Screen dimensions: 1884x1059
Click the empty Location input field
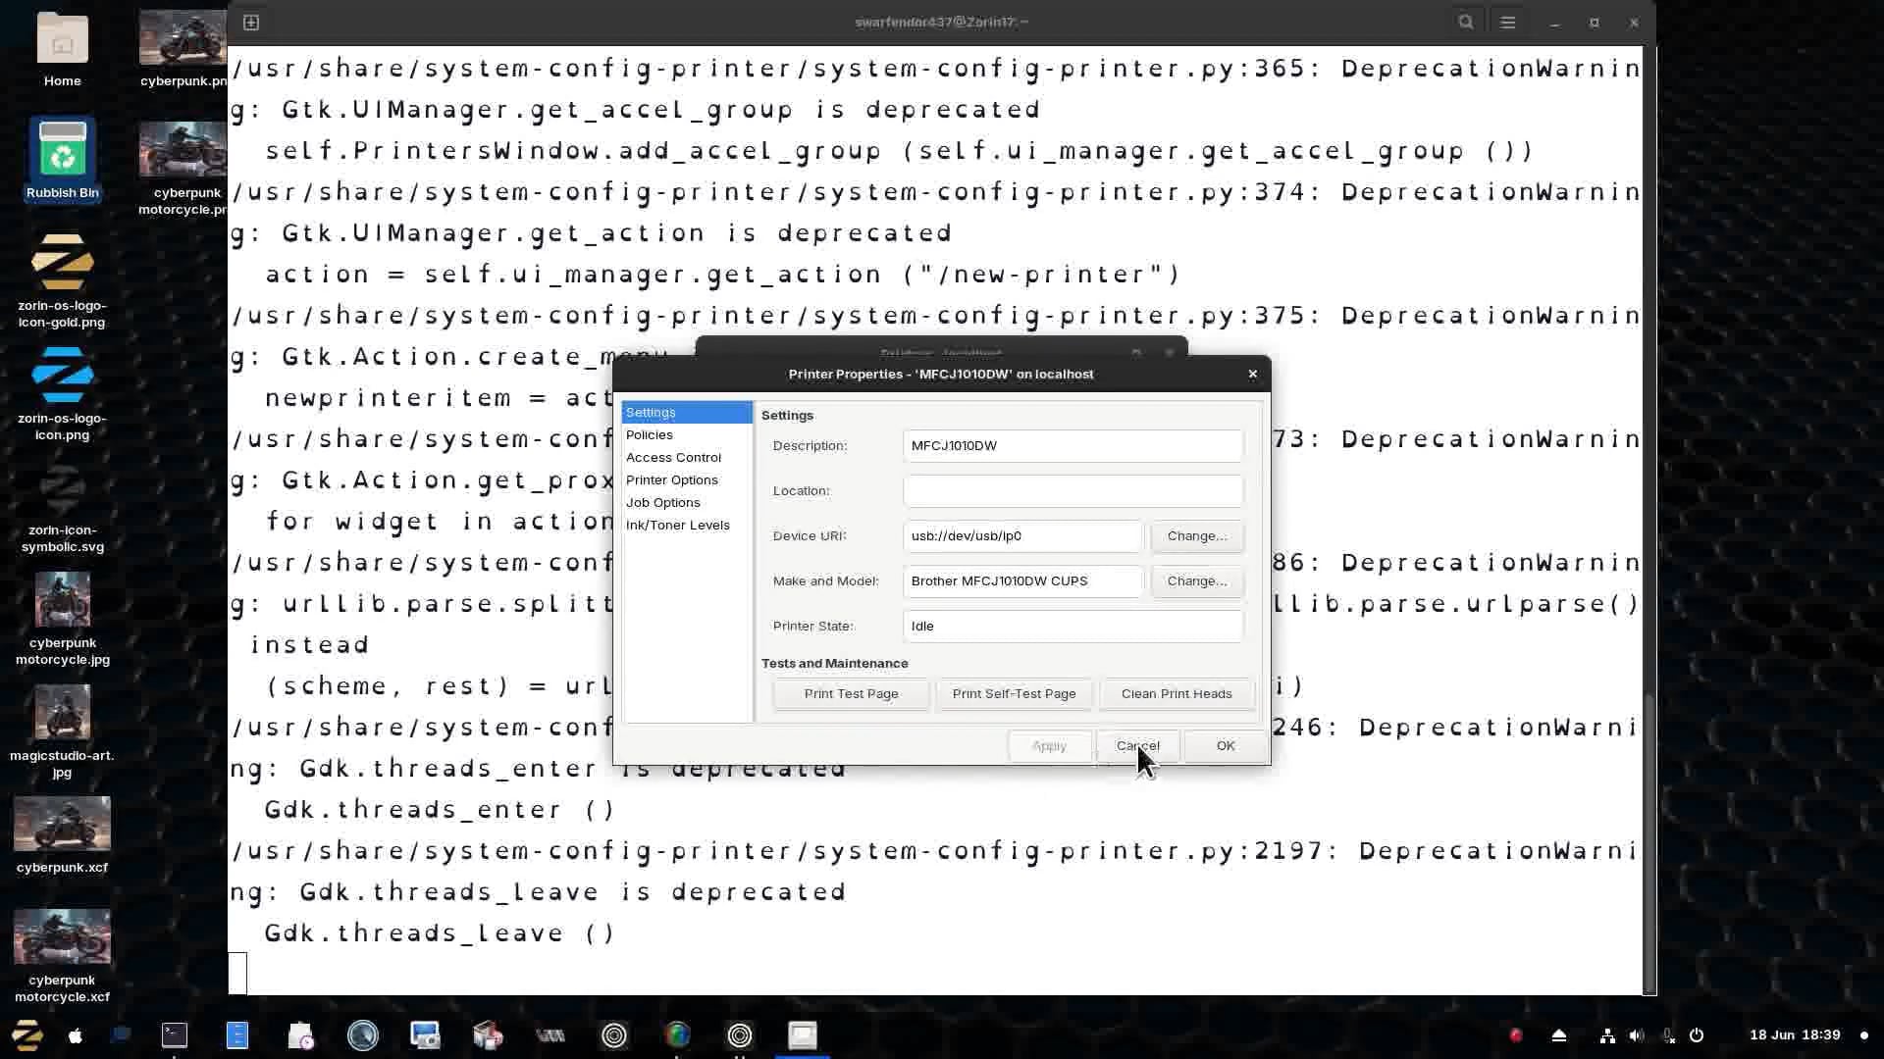1073,490
